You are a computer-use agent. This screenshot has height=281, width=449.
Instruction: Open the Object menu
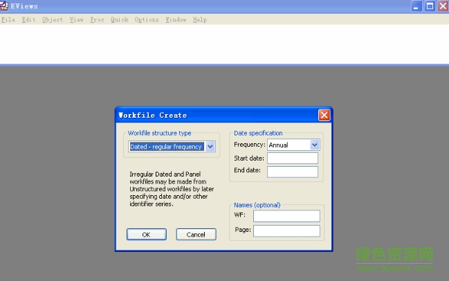point(53,20)
